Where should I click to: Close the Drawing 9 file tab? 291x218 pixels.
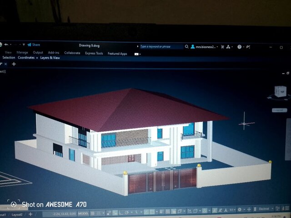coord(5,64)
